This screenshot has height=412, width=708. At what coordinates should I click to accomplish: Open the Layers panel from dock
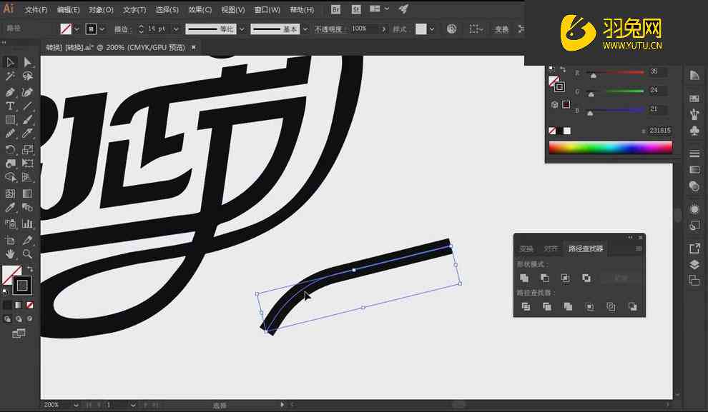click(694, 265)
